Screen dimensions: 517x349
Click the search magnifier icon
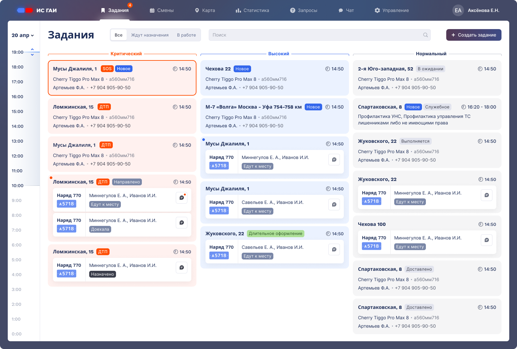point(425,35)
